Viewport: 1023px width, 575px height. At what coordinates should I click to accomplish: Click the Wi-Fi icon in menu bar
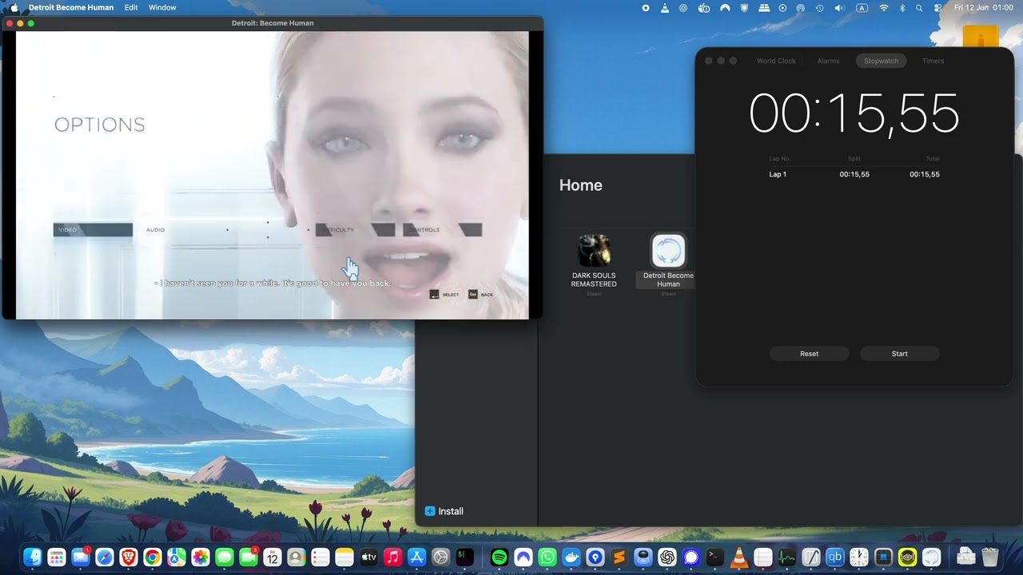click(x=883, y=7)
